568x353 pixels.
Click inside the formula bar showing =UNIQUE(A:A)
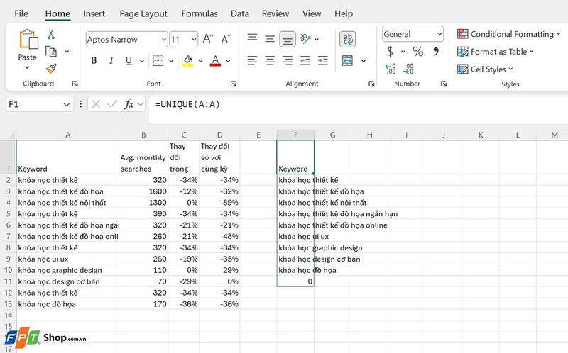point(358,111)
